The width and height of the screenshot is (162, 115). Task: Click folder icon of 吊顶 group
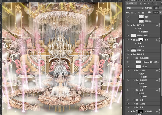[137, 100]
